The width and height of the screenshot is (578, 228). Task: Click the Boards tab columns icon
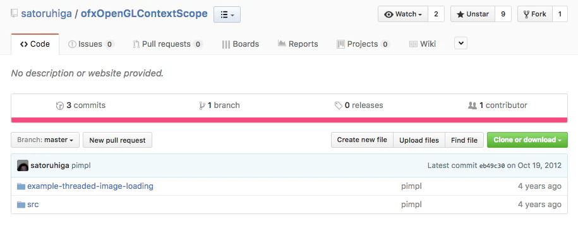pos(226,45)
